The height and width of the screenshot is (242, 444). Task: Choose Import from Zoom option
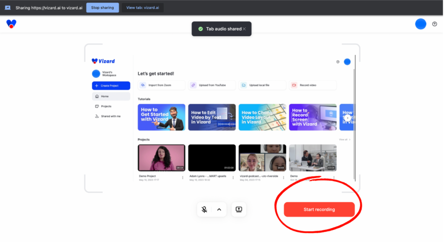pos(162,85)
